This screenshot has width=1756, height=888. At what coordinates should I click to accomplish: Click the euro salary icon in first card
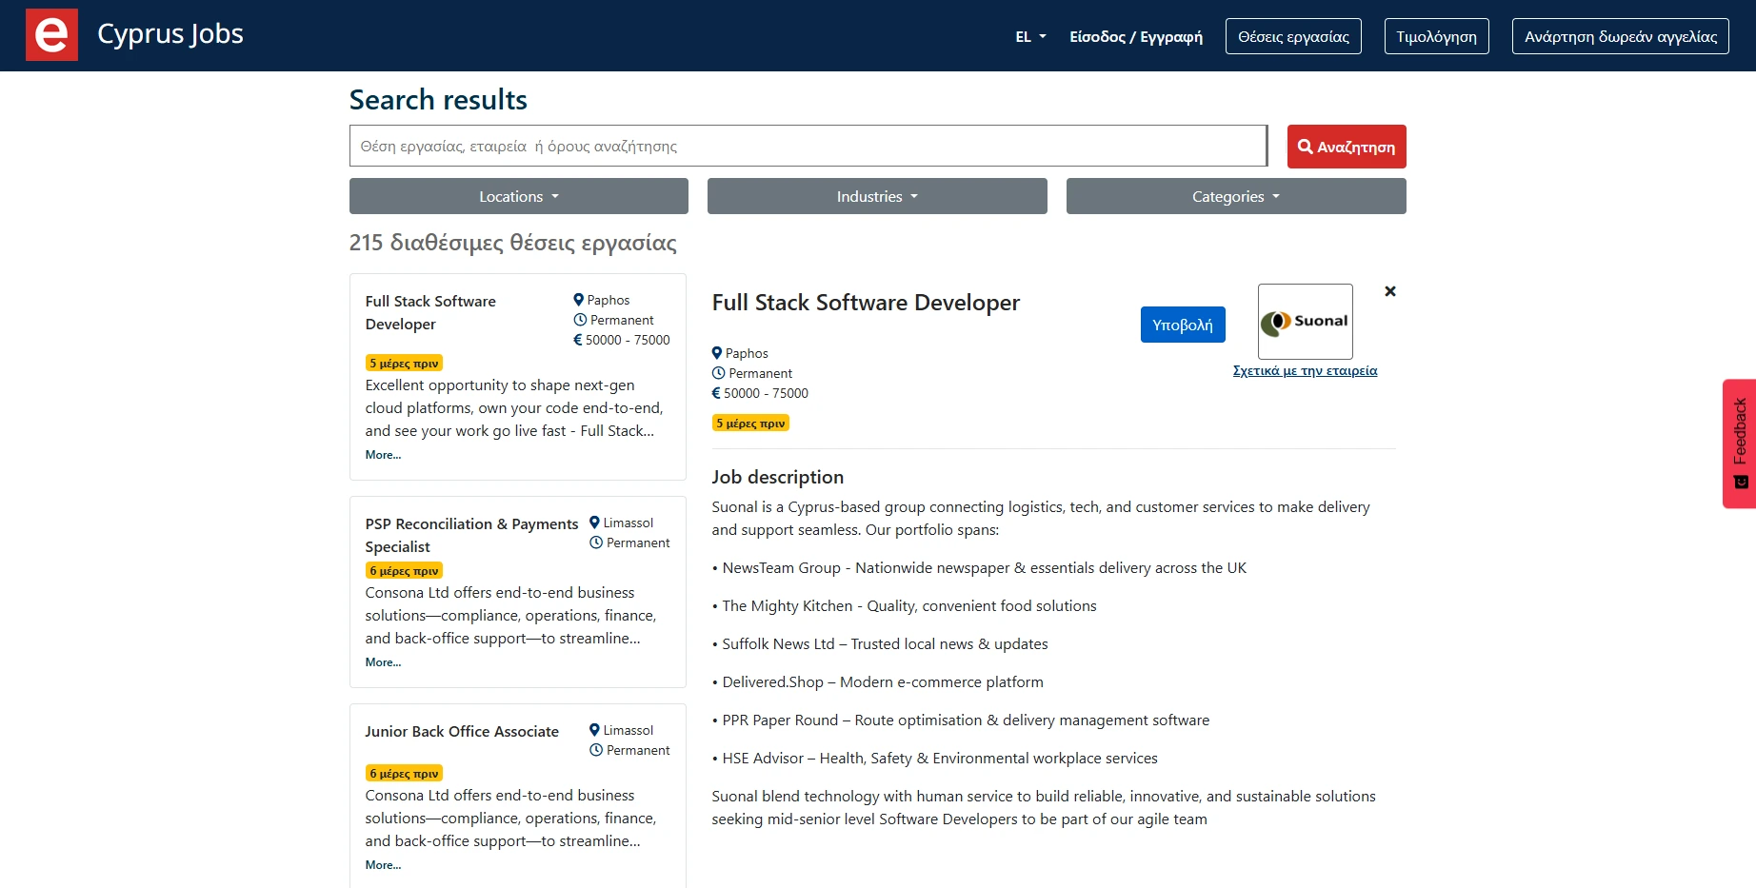point(577,340)
